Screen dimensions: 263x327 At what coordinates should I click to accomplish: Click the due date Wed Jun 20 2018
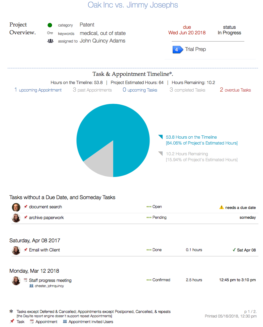click(x=187, y=33)
